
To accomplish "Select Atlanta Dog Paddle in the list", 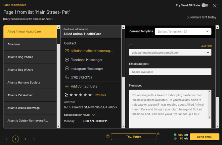I will [x=30, y=57].
